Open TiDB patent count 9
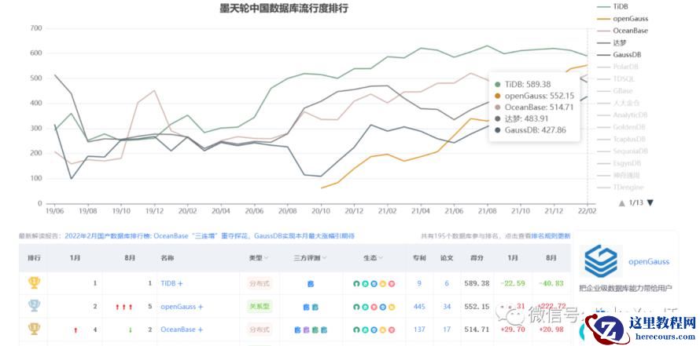 [x=419, y=283]
